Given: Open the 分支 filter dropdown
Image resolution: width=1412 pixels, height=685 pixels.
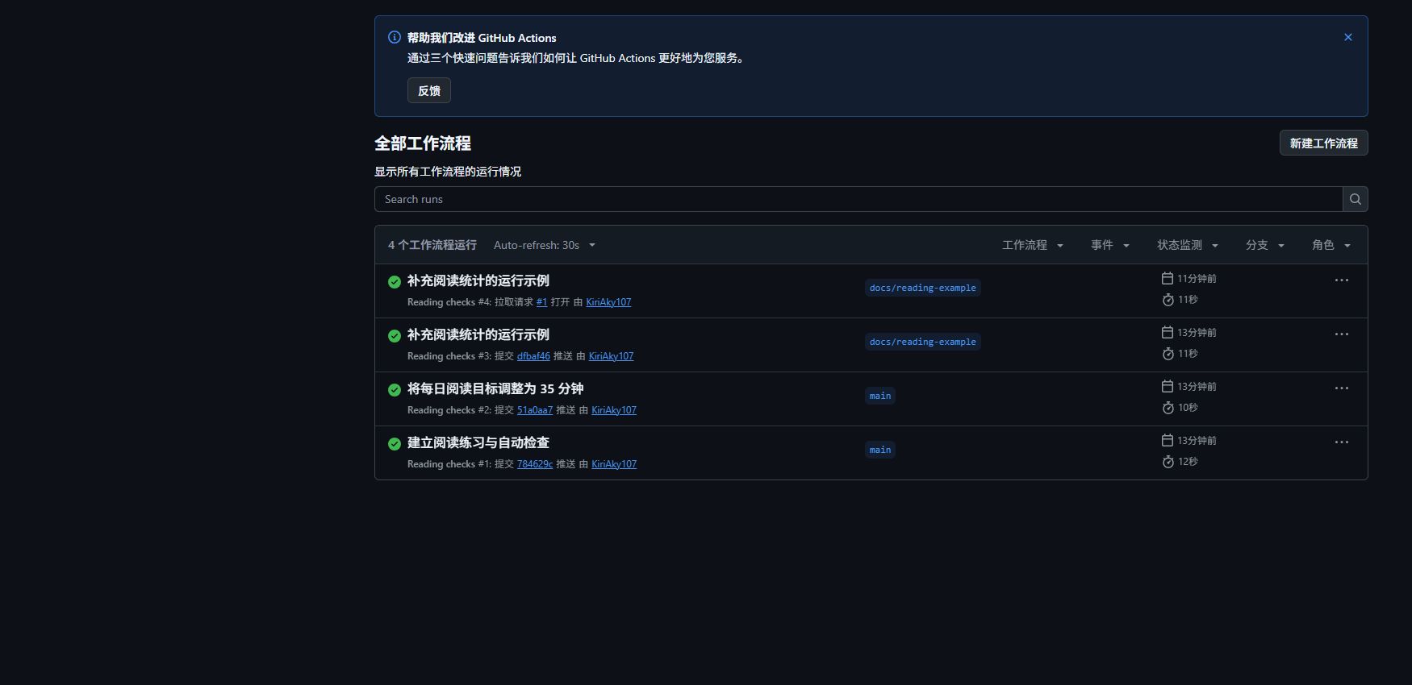Looking at the screenshot, I should coord(1265,245).
